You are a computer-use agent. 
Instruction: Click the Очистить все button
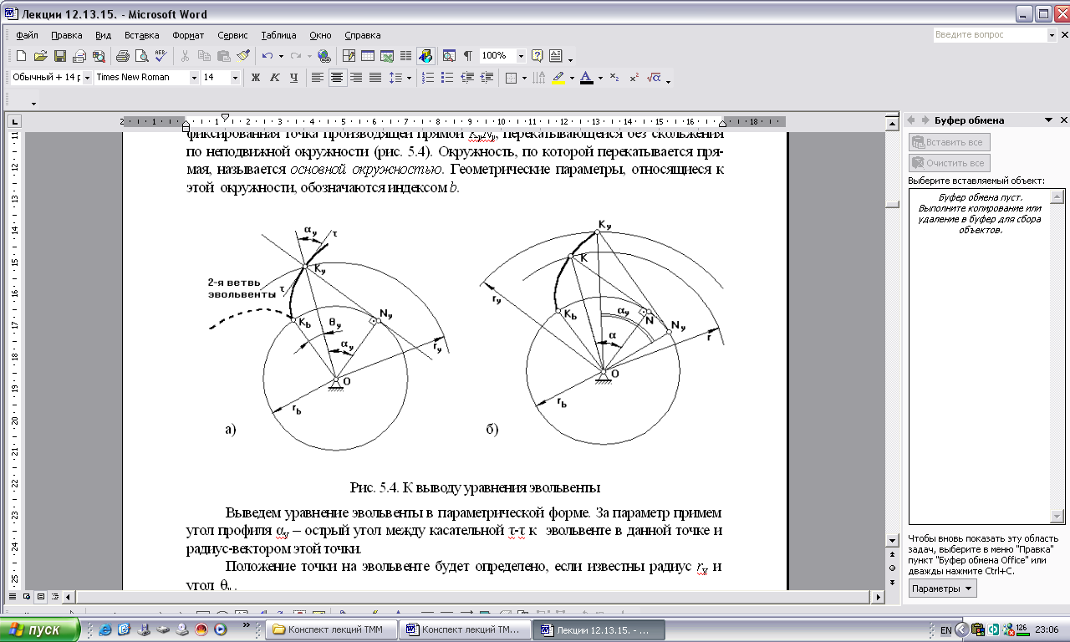click(x=950, y=163)
